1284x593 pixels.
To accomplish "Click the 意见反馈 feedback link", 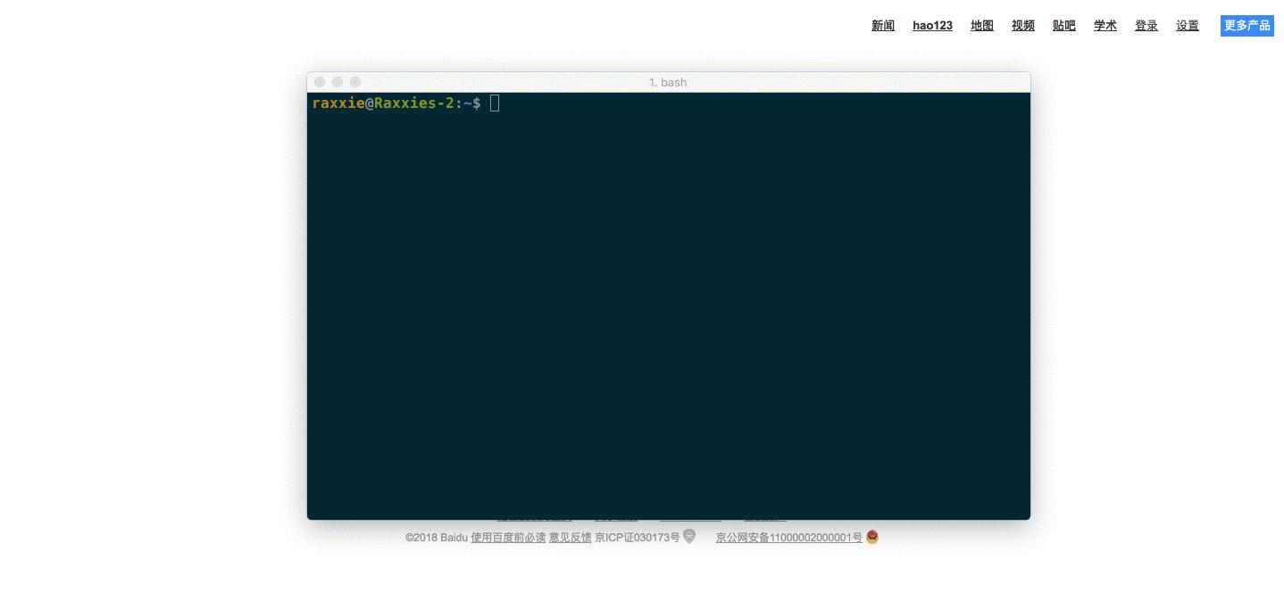I will (x=571, y=537).
